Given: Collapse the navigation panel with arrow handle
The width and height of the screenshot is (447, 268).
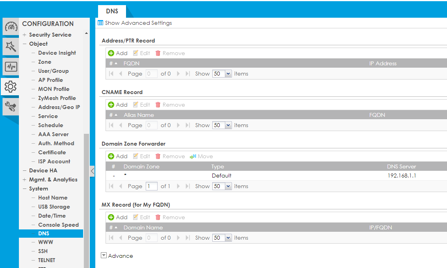Looking at the screenshot, I should [x=92, y=171].
